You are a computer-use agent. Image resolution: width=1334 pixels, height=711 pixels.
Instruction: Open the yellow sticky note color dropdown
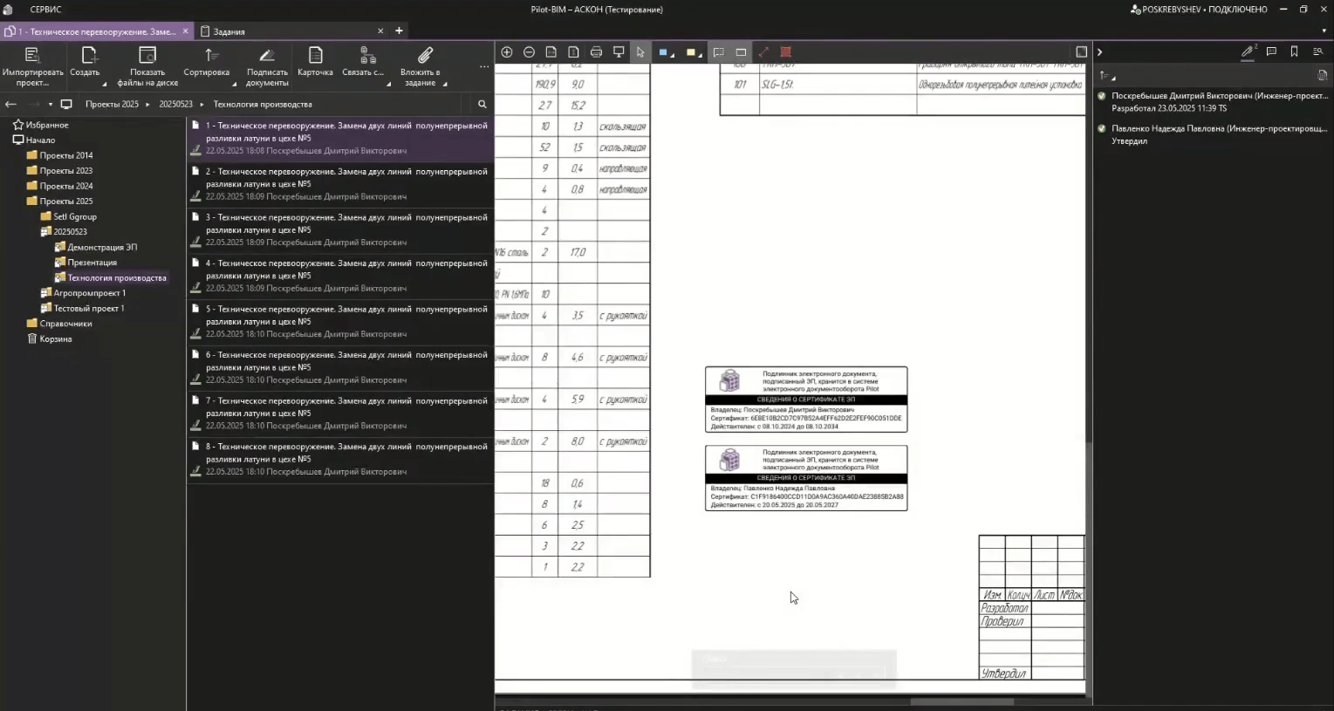(701, 55)
